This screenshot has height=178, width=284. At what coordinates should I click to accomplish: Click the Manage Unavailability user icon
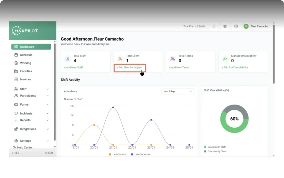225,59
